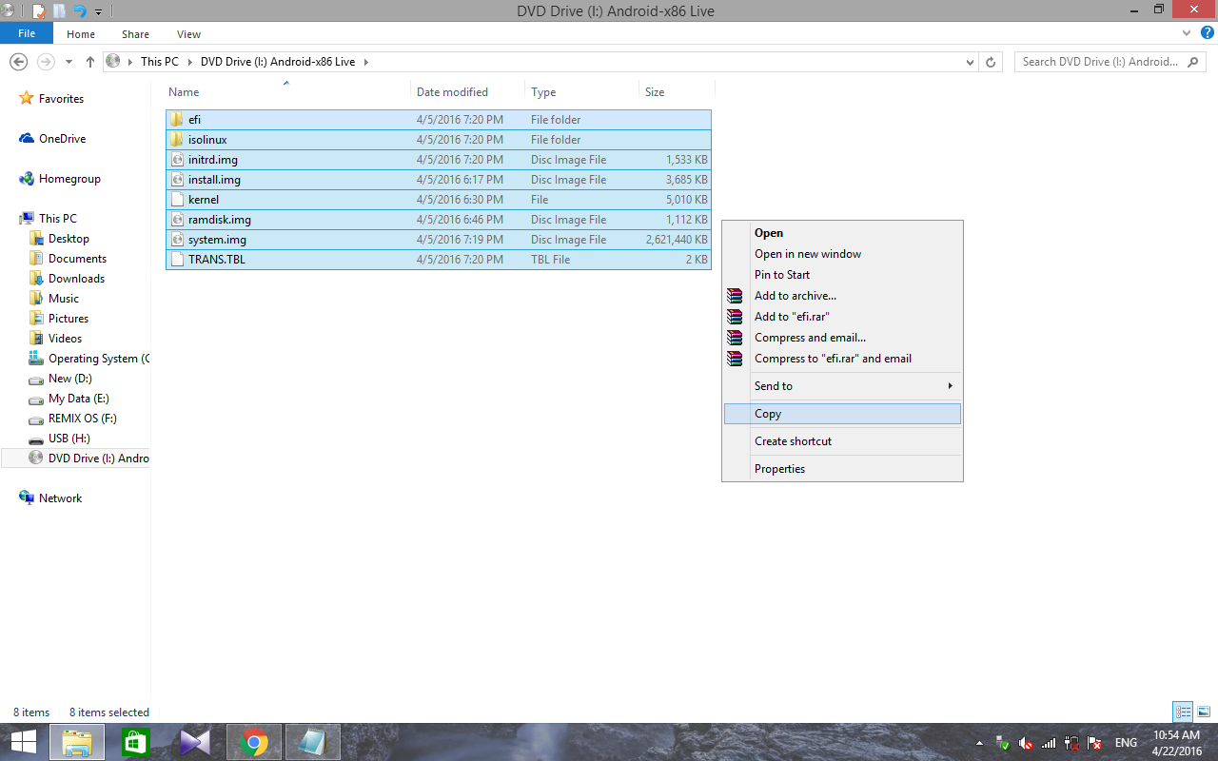The image size is (1218, 761).
Task: Switch to the Details view layout
Action: click(x=1183, y=712)
